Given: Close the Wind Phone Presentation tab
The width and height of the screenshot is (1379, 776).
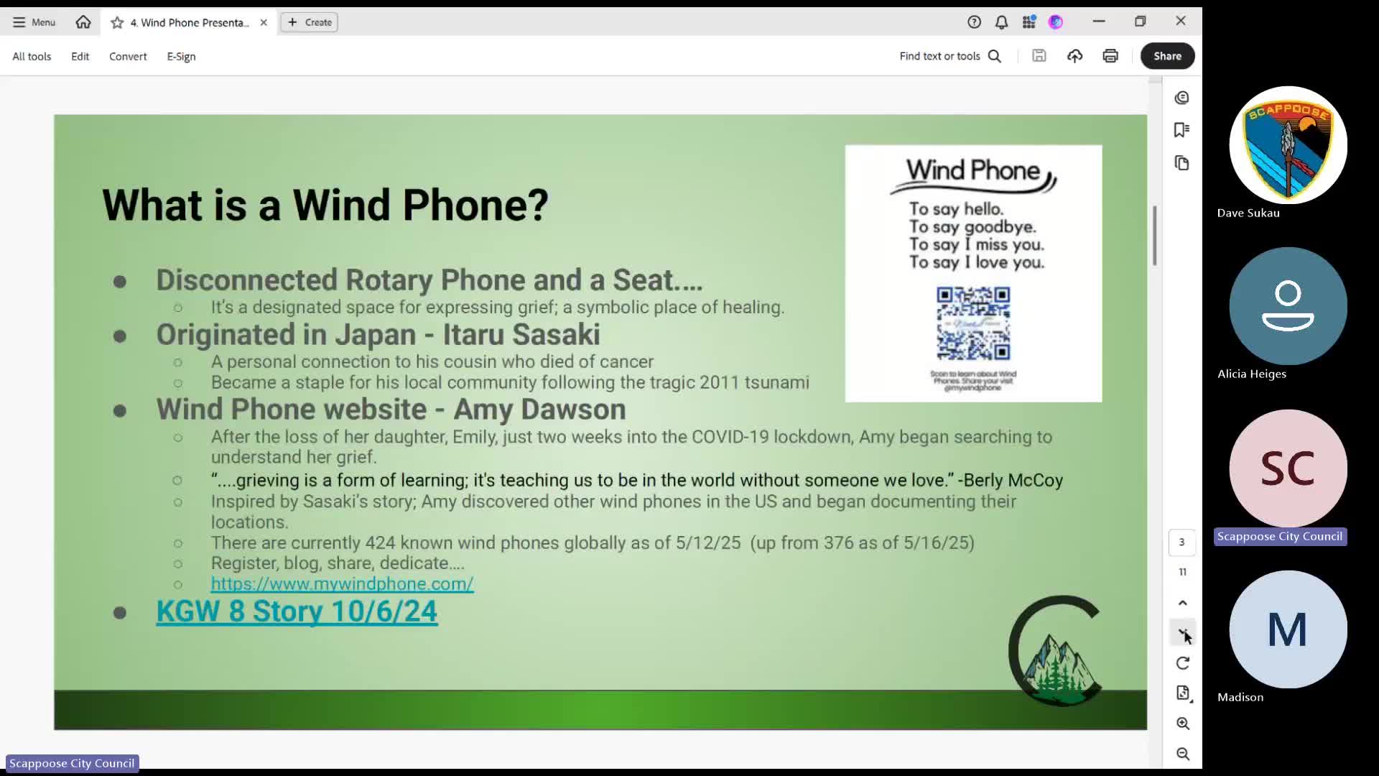Looking at the screenshot, I should coord(264,22).
